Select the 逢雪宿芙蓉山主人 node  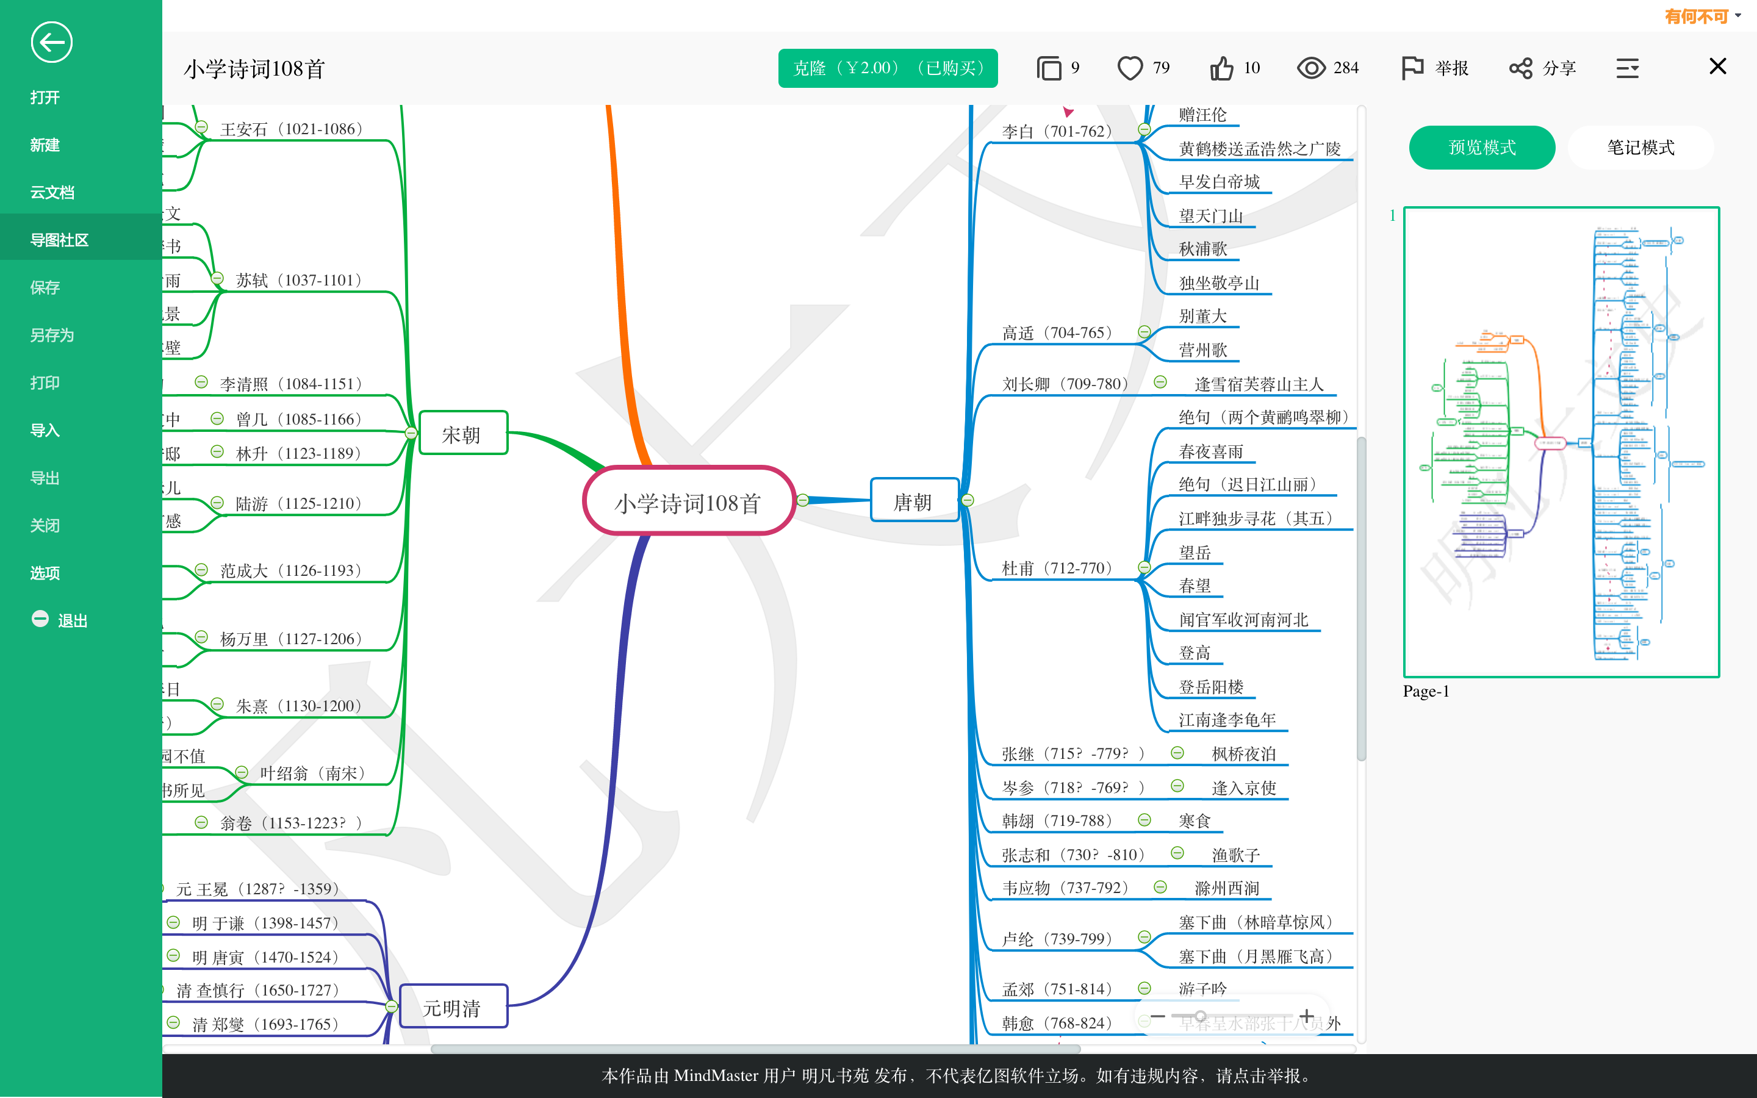pyautogui.click(x=1260, y=384)
